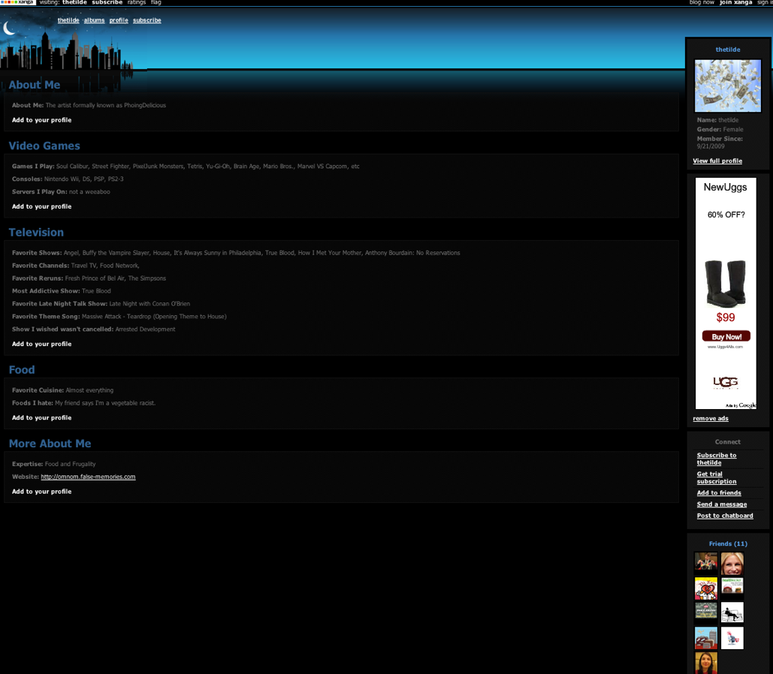Click the Buy Now! ad button

click(726, 336)
